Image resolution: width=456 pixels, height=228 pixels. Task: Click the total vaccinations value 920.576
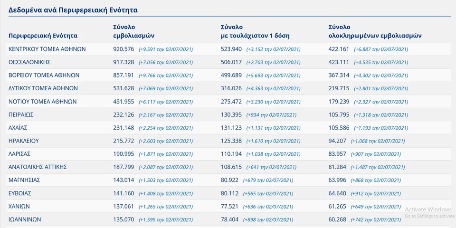coord(123,49)
